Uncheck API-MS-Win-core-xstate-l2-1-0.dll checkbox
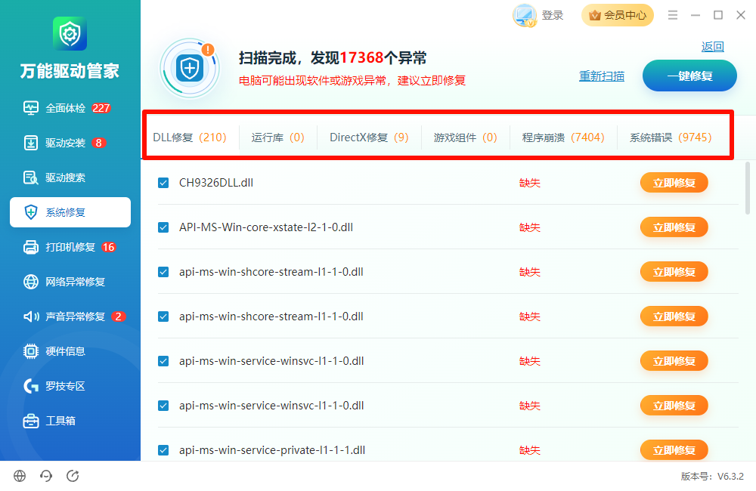The image size is (756, 491). tap(163, 227)
